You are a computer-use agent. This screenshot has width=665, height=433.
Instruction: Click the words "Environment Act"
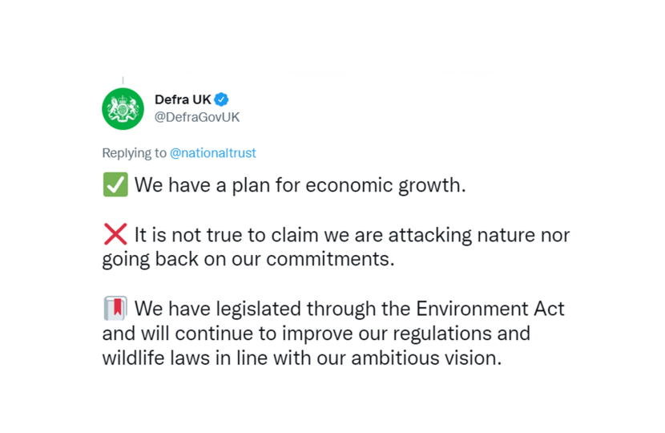[490, 309]
